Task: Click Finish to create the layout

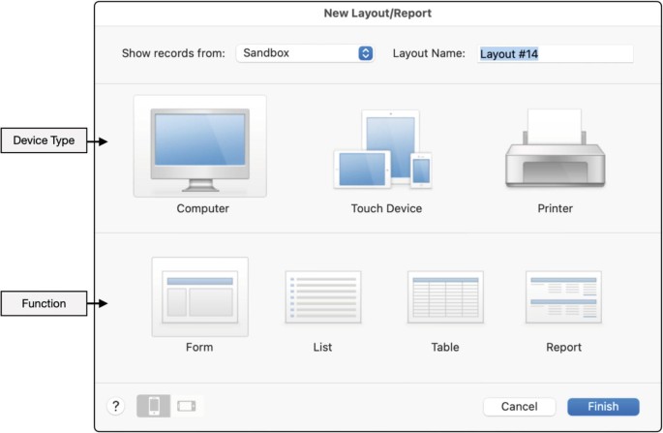Action: coord(603,407)
